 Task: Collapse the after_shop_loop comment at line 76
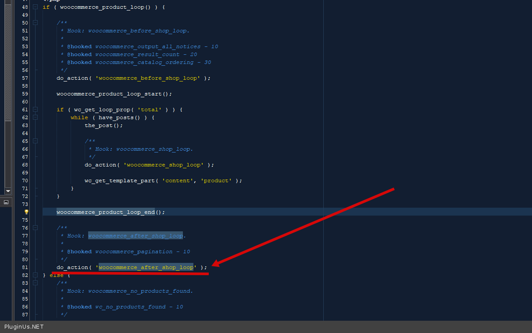(35, 228)
